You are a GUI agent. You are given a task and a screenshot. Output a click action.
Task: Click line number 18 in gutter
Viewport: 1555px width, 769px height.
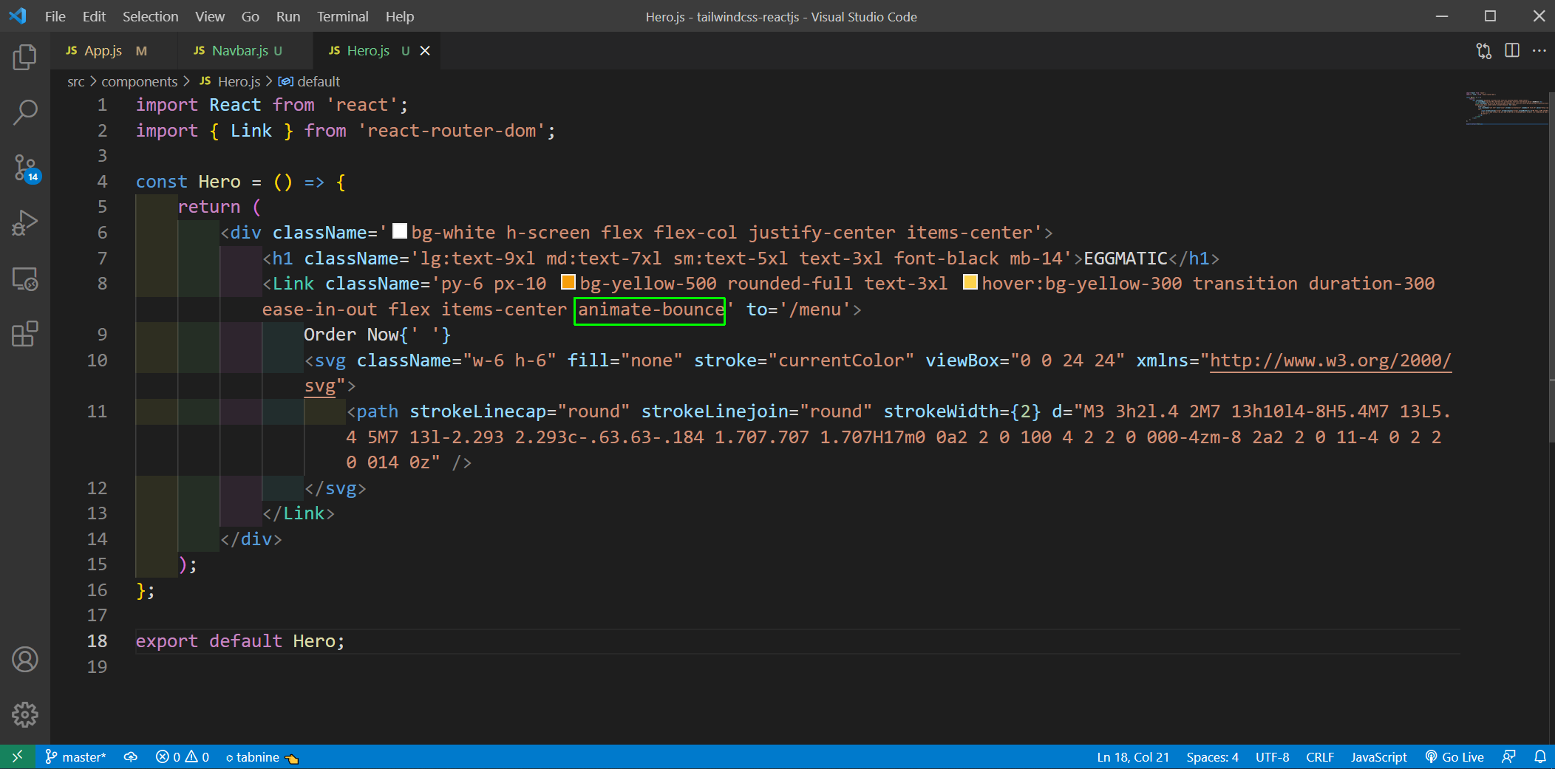[x=97, y=640]
